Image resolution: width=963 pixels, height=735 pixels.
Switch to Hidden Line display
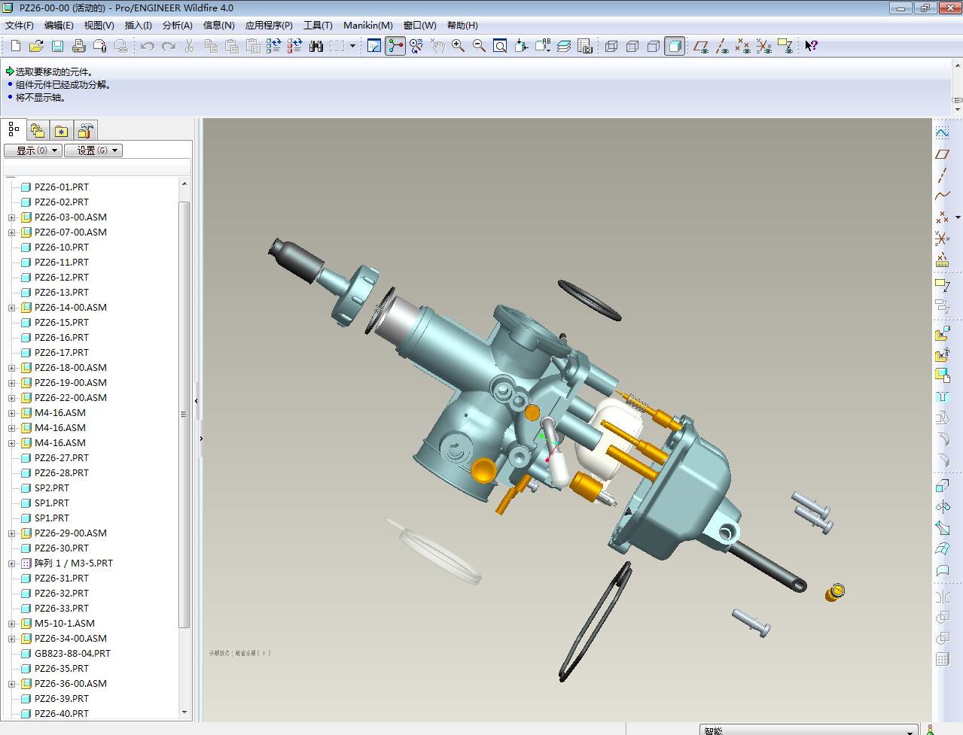pos(632,46)
